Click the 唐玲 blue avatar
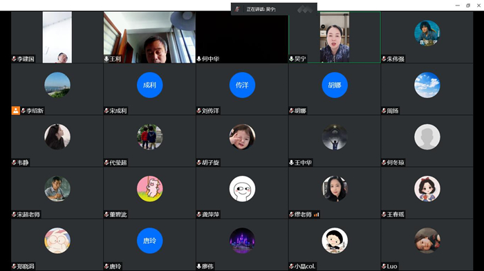This screenshot has width=484, height=271. [150, 241]
